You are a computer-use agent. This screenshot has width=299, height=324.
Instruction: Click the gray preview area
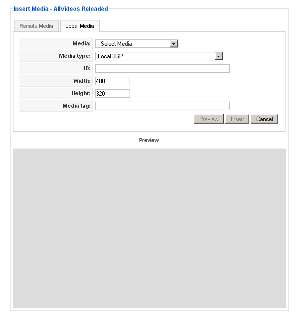click(149, 228)
